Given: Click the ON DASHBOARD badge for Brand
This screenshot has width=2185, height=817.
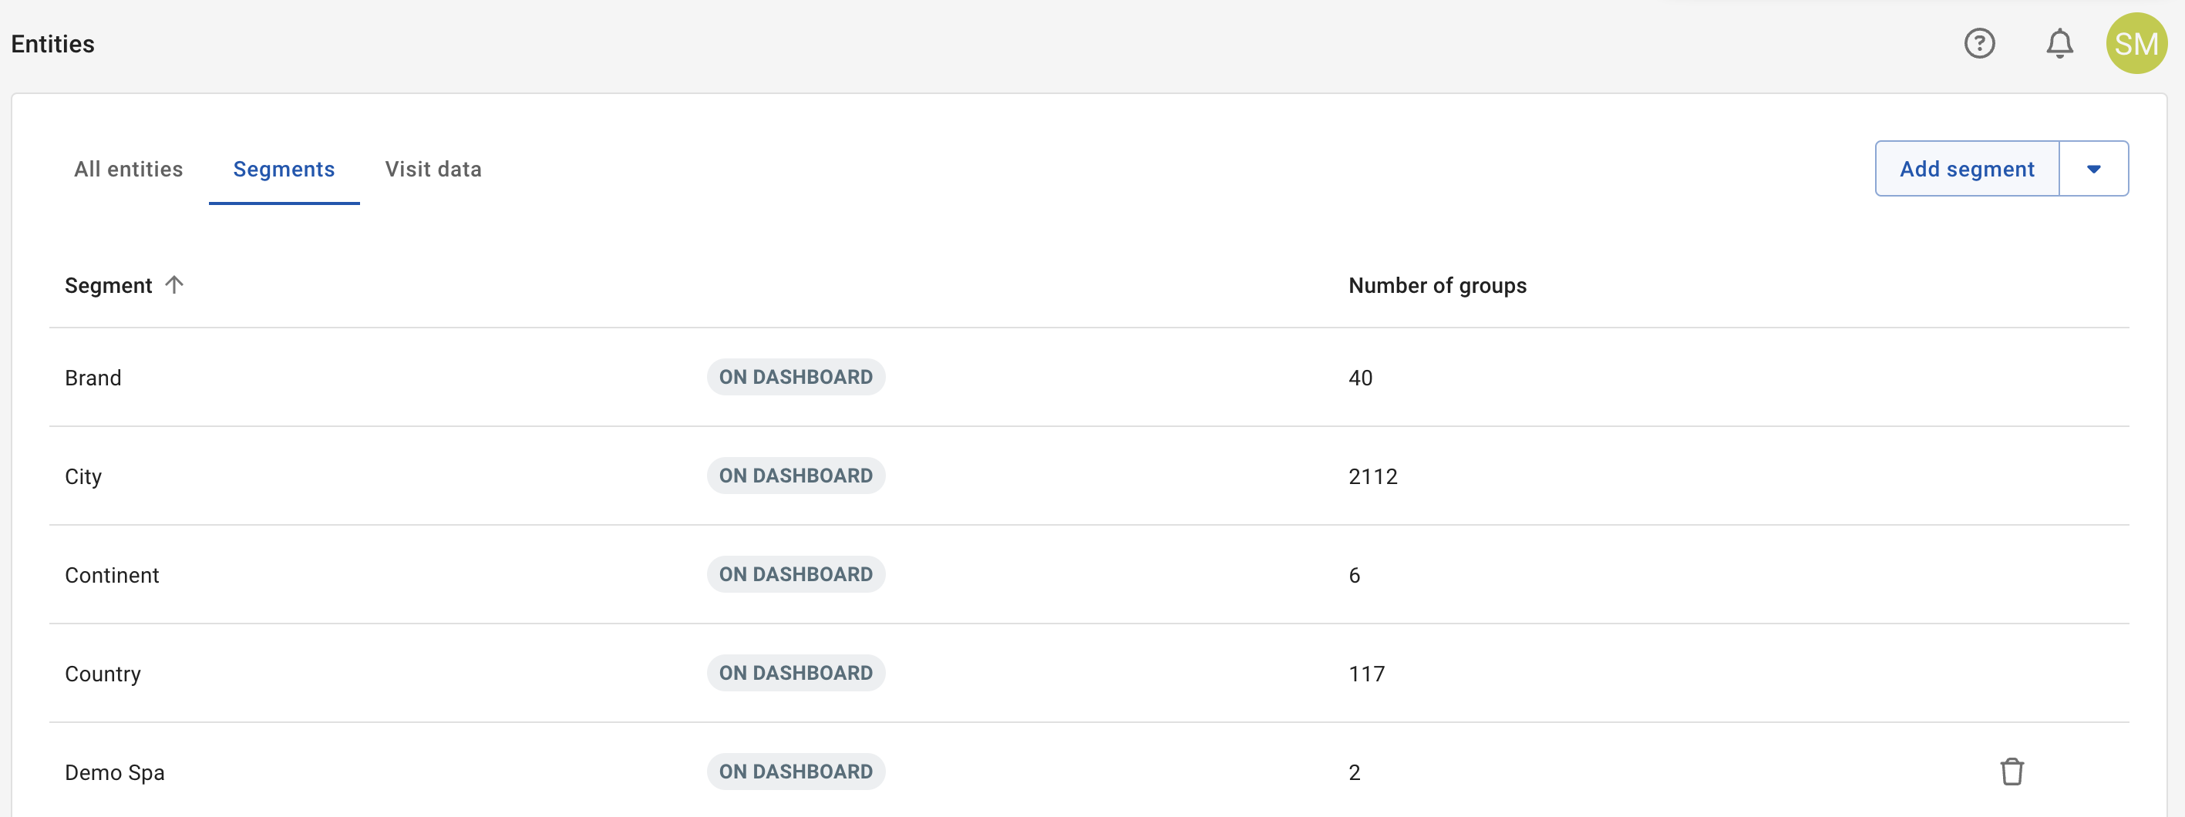Looking at the screenshot, I should [796, 377].
